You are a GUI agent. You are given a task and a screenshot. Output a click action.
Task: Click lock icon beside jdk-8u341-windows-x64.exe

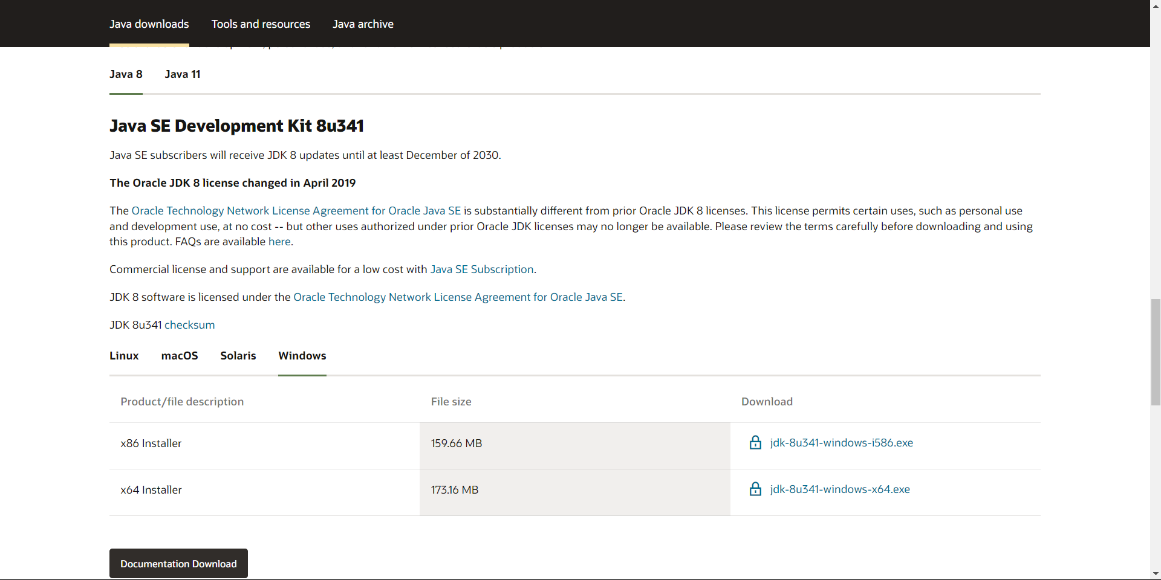[755, 489]
